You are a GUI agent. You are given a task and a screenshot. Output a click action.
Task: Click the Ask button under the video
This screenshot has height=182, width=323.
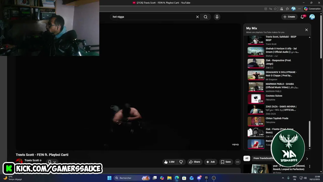tap(210, 162)
